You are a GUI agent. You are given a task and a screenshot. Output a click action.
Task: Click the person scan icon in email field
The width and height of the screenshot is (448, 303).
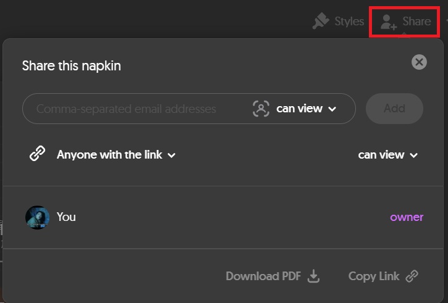pos(261,109)
